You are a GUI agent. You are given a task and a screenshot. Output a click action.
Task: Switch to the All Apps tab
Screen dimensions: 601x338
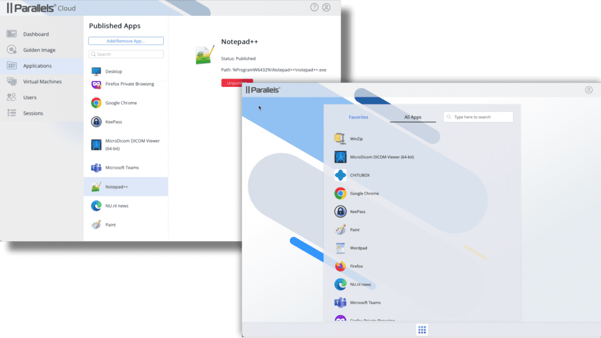click(413, 117)
